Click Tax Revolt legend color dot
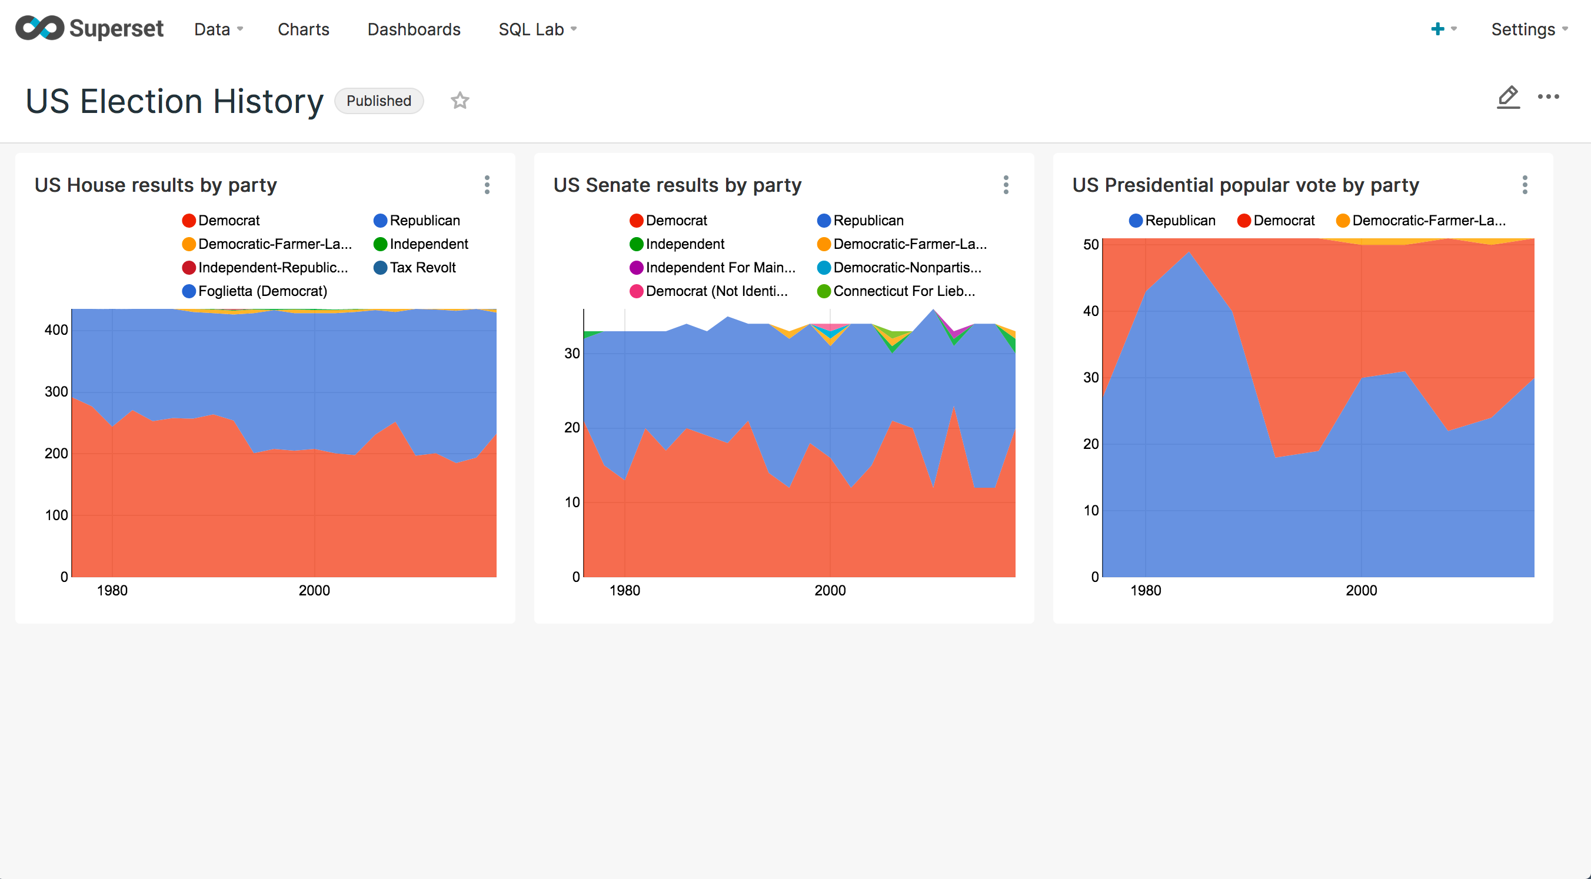The height and width of the screenshot is (879, 1591). 381,268
